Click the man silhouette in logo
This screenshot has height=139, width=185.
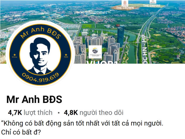pyautogui.click(x=40, y=56)
